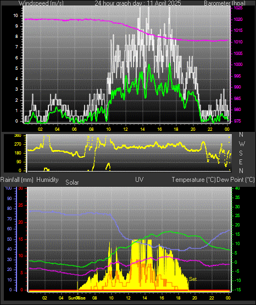The width and height of the screenshot is (256, 305).
Task: Select the Rainfall (mm) label
Action: [x=16, y=180]
